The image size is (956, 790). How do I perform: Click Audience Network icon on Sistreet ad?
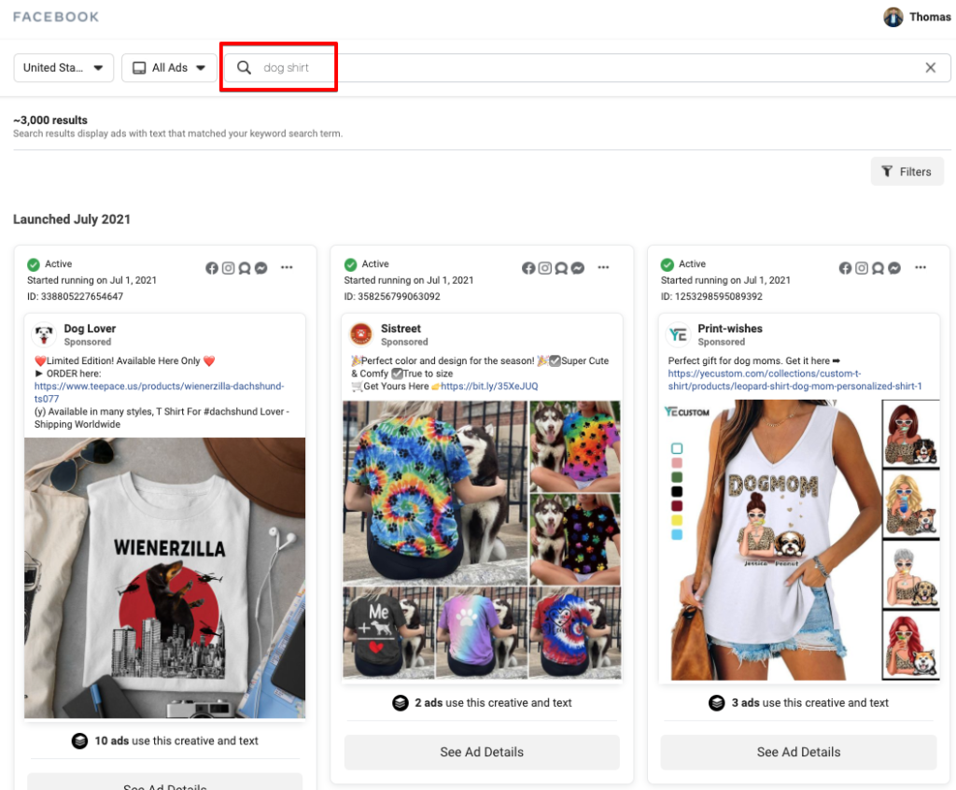tap(561, 268)
